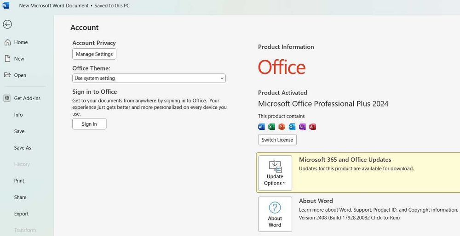Click the Sign In button
The width and height of the screenshot is (460, 236).
click(x=90, y=124)
